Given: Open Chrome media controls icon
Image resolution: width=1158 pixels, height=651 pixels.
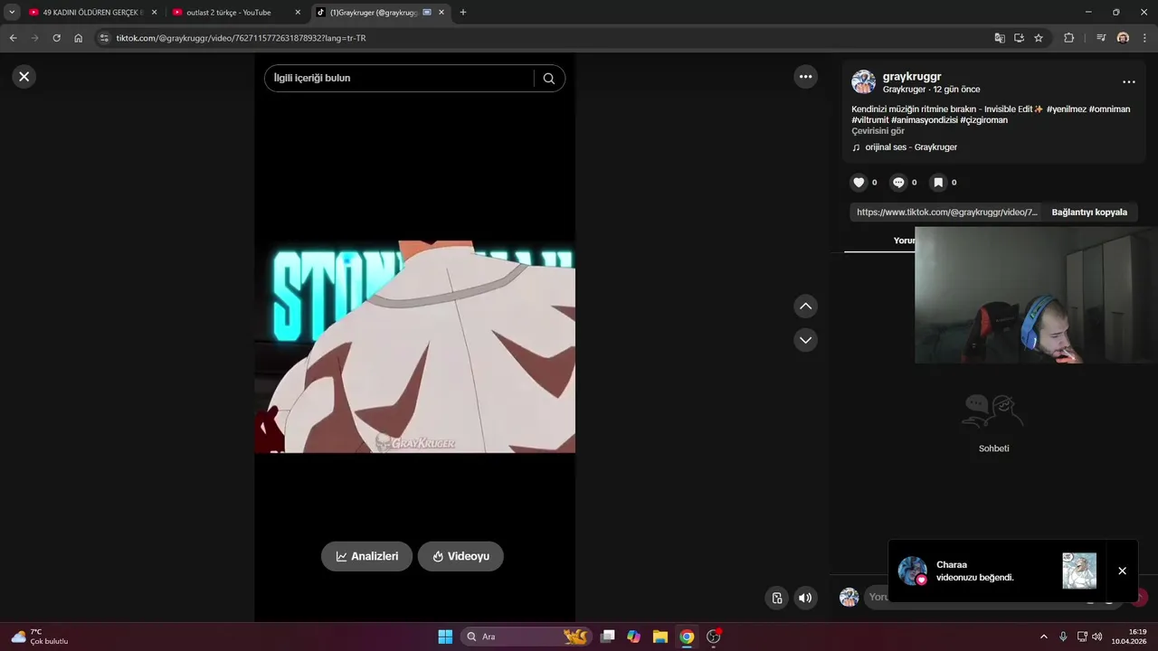Looking at the screenshot, I should (x=1100, y=38).
